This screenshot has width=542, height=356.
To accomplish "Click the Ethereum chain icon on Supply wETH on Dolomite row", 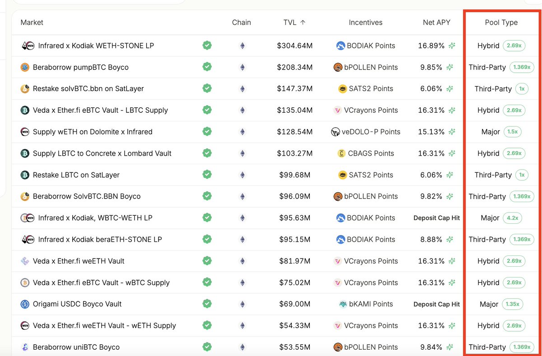I will point(242,132).
